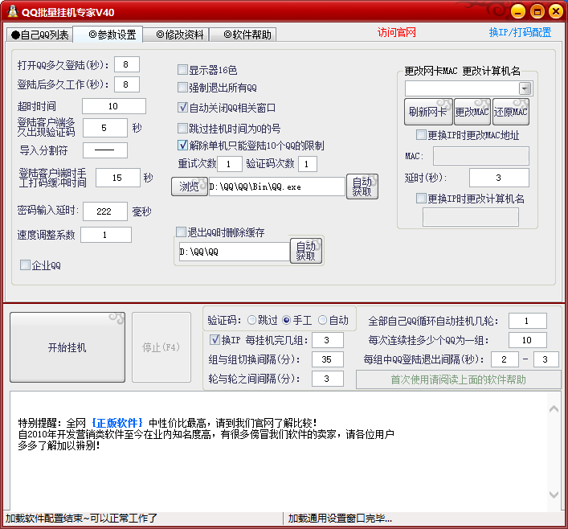This screenshot has width=568, height=529.
Task: Maximize the application window
Action: pyautogui.click(x=537, y=11)
